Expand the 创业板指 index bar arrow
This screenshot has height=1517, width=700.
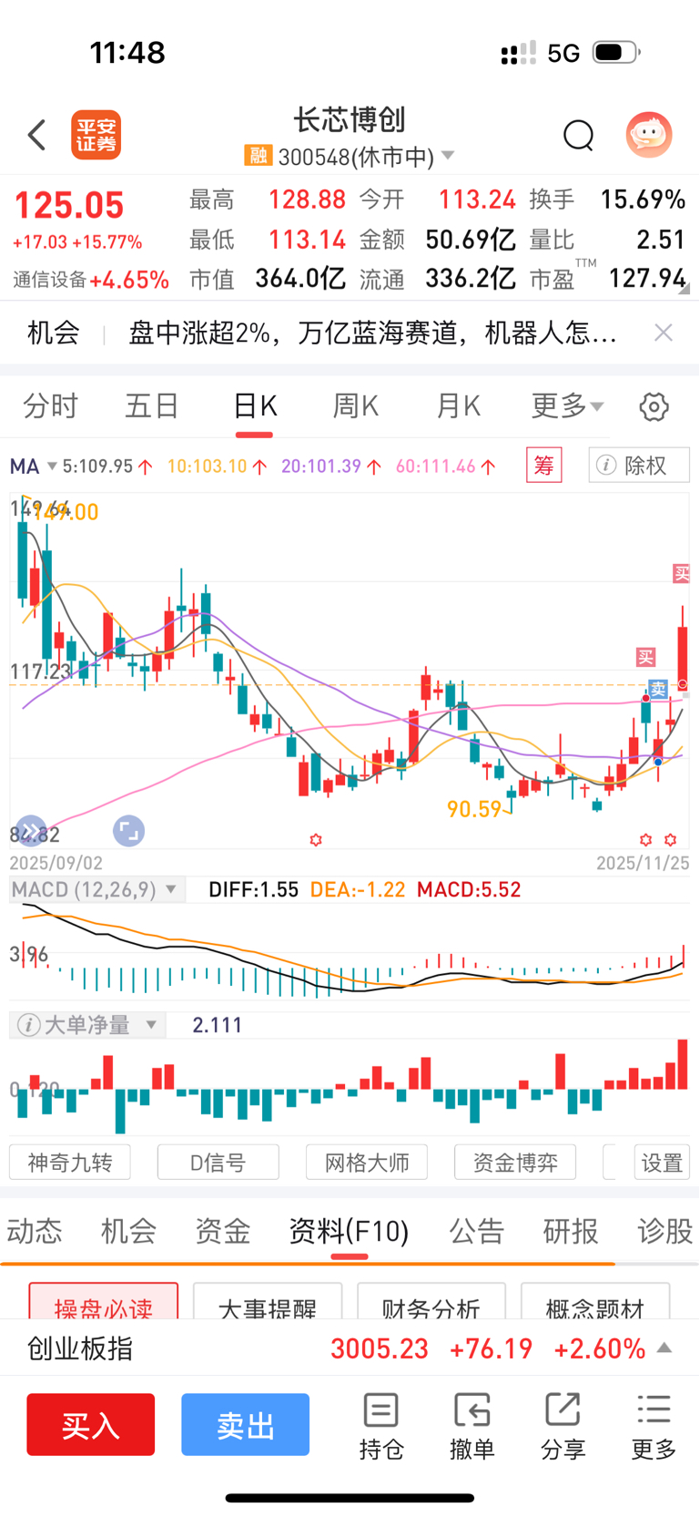(664, 1348)
